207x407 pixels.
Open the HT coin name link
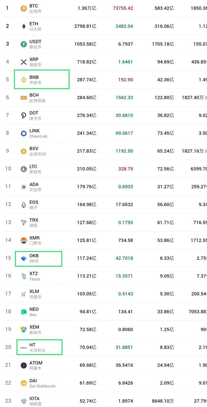(32, 345)
